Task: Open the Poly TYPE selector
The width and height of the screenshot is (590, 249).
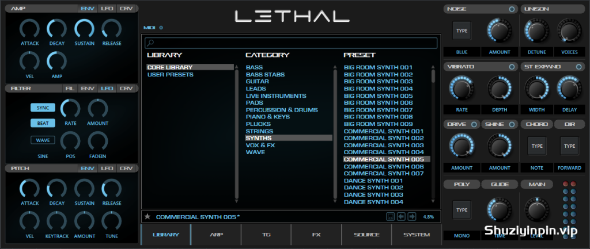Action: point(462,210)
